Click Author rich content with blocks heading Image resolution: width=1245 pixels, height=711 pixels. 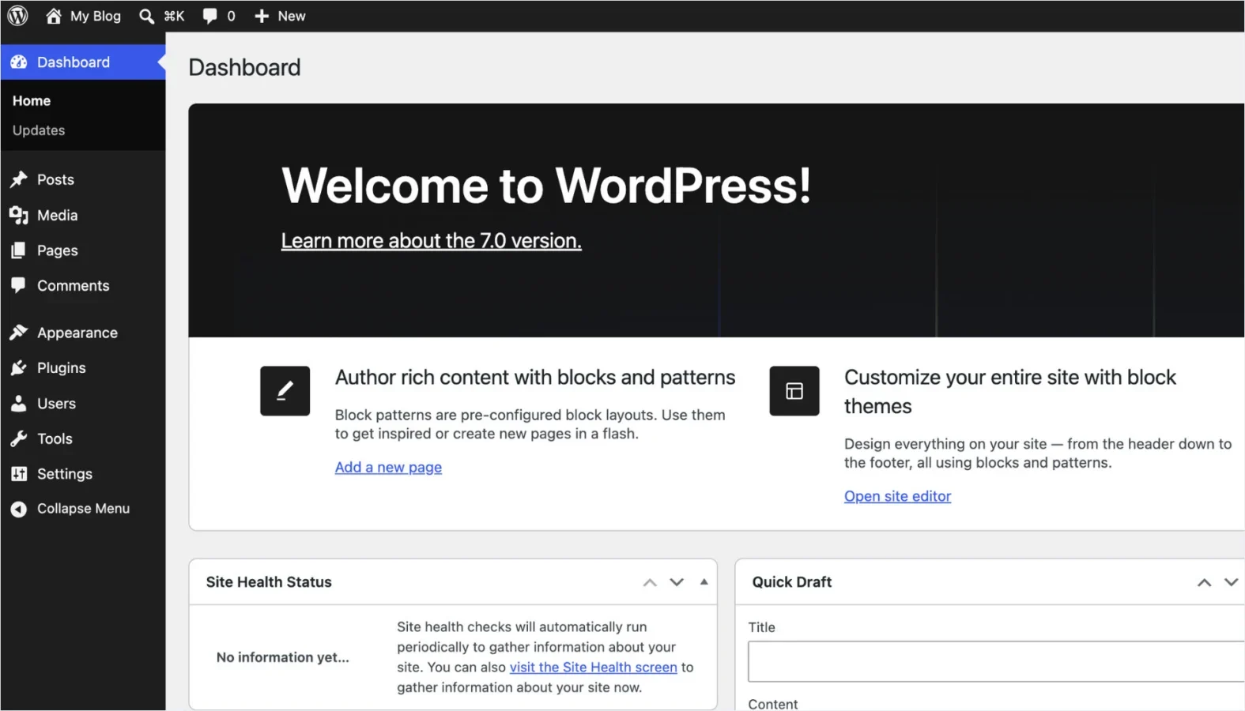(535, 378)
